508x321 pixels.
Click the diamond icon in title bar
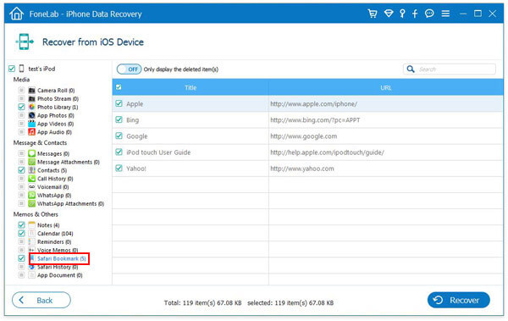389,14
